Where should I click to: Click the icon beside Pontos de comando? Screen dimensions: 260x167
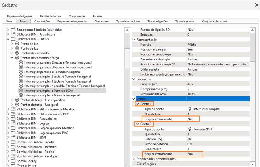17,53
